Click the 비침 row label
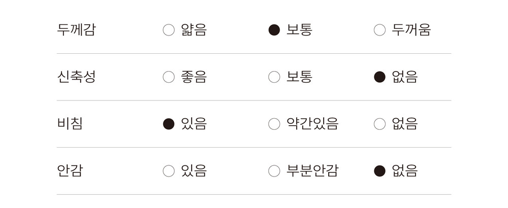Image resolution: width=508 pixels, height=208 pixels. [x=70, y=124]
